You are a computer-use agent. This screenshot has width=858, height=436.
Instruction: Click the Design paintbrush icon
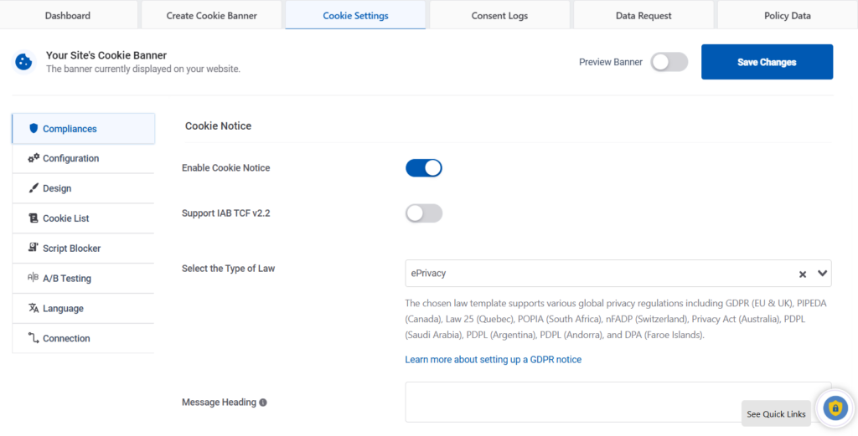point(34,188)
